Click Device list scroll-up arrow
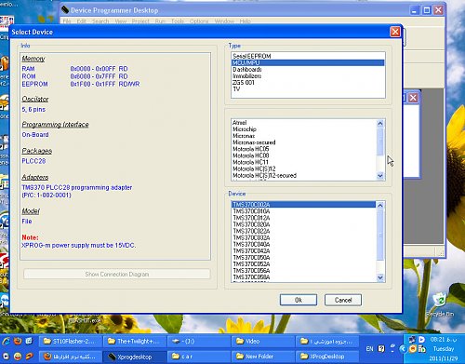The image size is (465, 364). coord(380,205)
